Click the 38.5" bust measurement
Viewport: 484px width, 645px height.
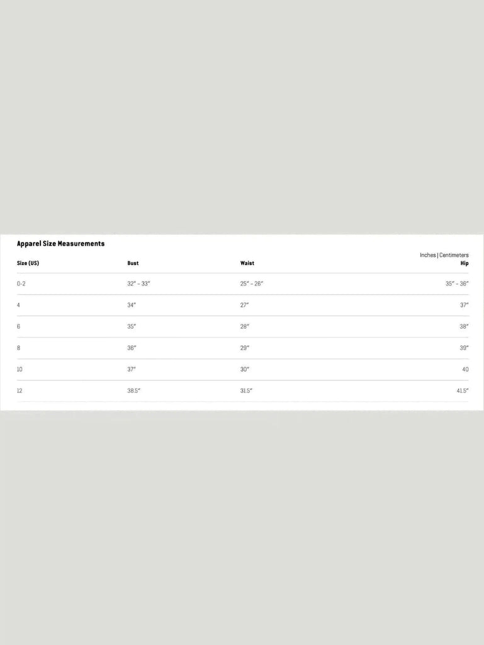(x=133, y=391)
